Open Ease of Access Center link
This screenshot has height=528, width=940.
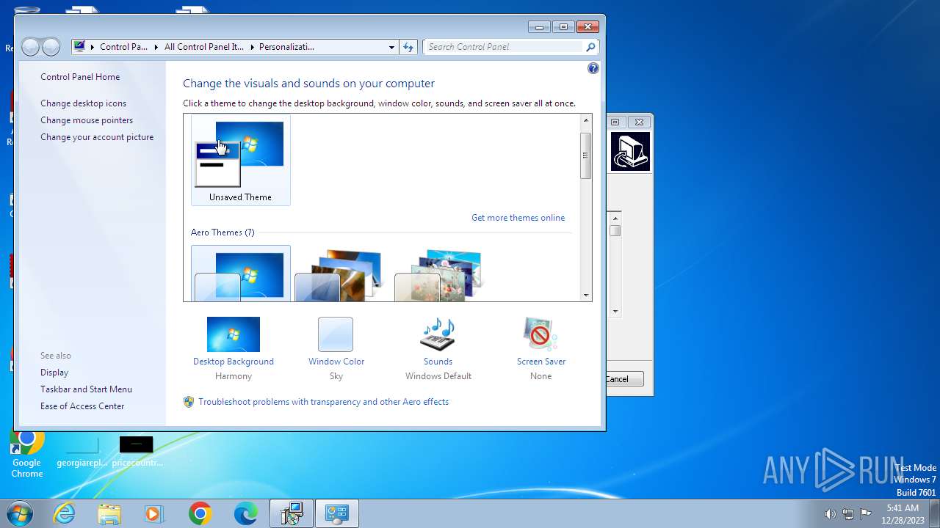[x=82, y=406]
